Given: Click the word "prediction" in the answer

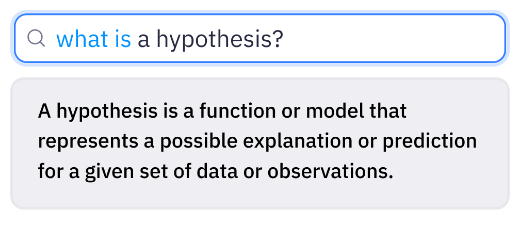Looking at the screenshot, I should click(x=430, y=142).
